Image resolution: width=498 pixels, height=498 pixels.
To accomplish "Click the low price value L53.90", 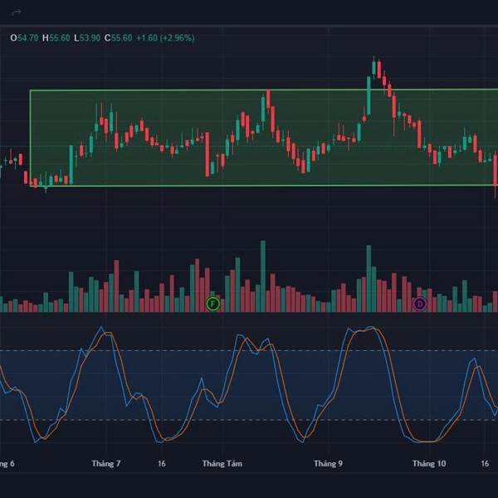I will [87, 38].
